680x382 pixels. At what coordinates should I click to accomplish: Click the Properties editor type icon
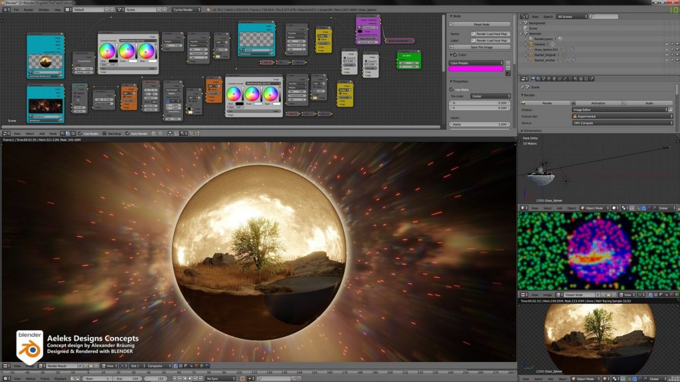pyautogui.click(x=524, y=79)
